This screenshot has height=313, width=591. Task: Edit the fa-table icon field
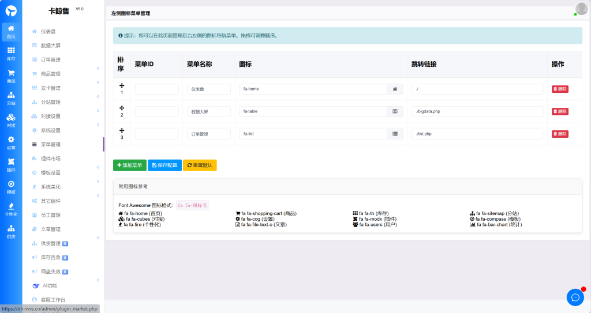click(313, 111)
